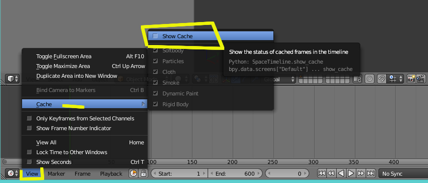The width and height of the screenshot is (428, 183).
Task: Toggle the use preview range clock icon
Action: (x=134, y=174)
